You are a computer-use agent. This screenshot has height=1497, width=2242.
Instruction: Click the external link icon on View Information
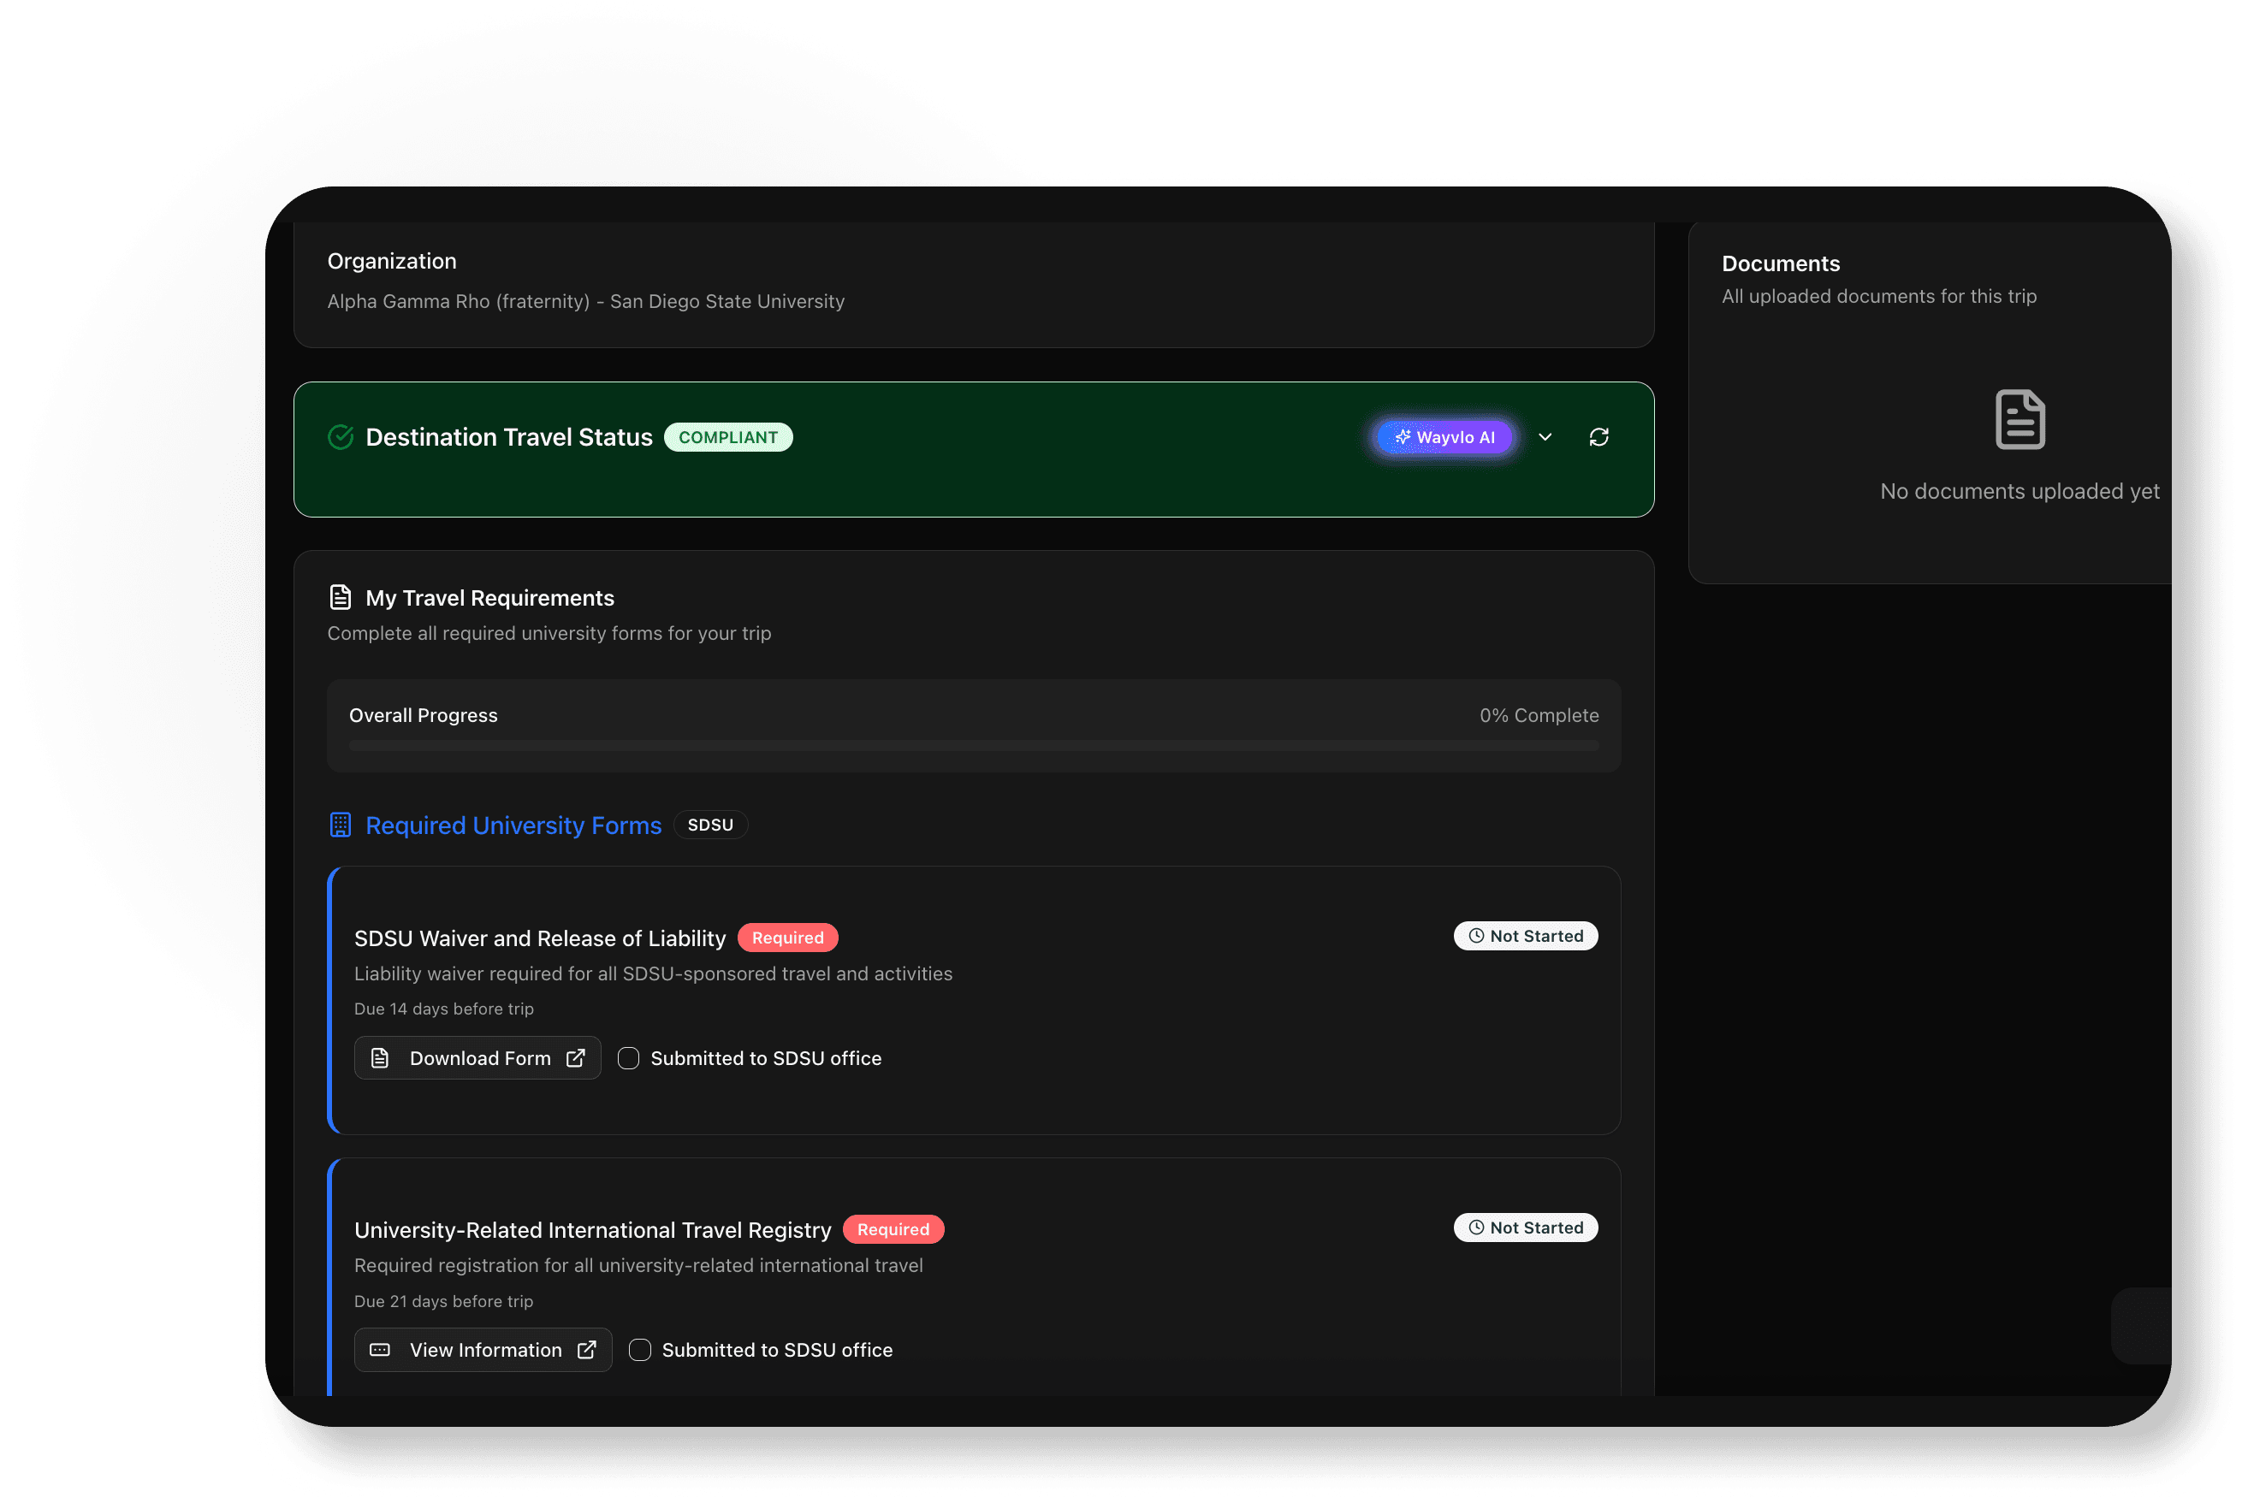coord(587,1350)
